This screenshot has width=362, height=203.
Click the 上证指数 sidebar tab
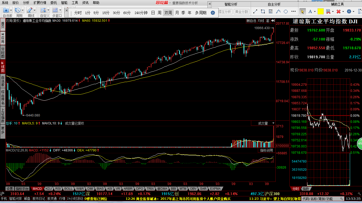point(3,115)
